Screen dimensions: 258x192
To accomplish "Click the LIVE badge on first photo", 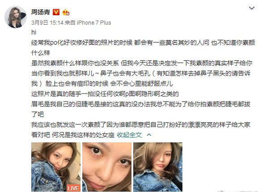I will tap(73, 188).
